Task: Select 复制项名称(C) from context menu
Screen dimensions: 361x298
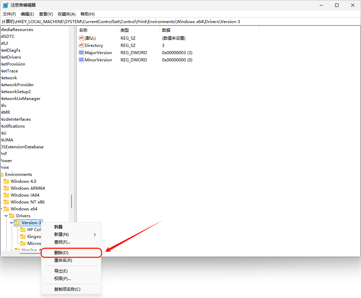Action: [x=67, y=289]
